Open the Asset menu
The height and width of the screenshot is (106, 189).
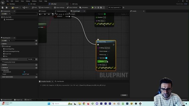coord(17,1)
